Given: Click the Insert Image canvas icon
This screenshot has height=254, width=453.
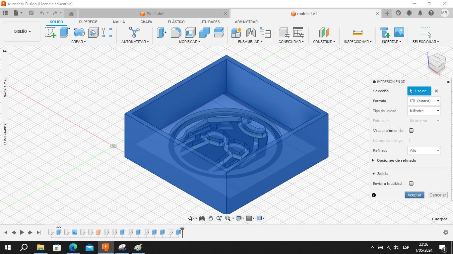Looking at the screenshot, I should 399,32.
